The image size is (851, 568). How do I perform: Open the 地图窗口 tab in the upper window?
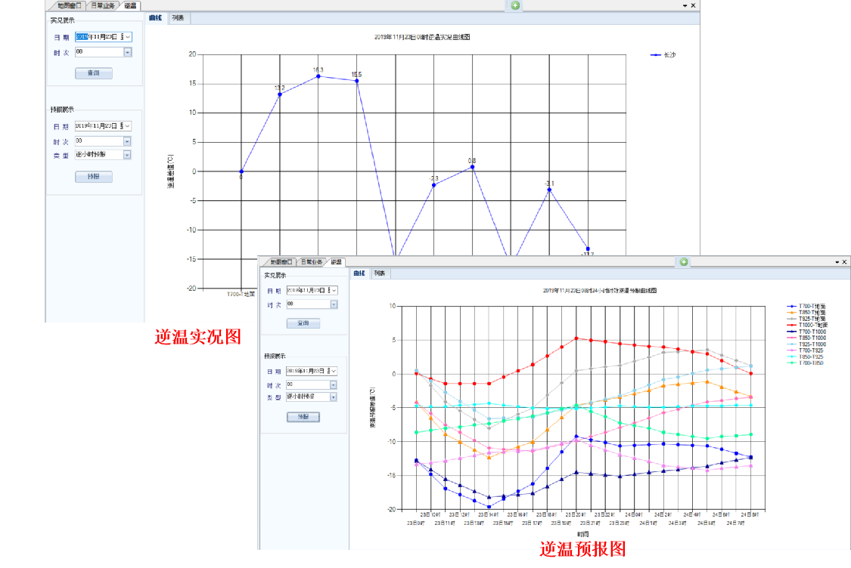(70, 5)
